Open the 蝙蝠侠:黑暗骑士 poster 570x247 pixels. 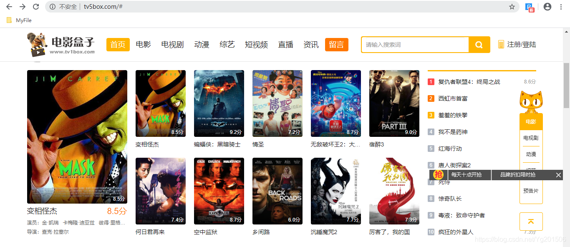(x=219, y=103)
